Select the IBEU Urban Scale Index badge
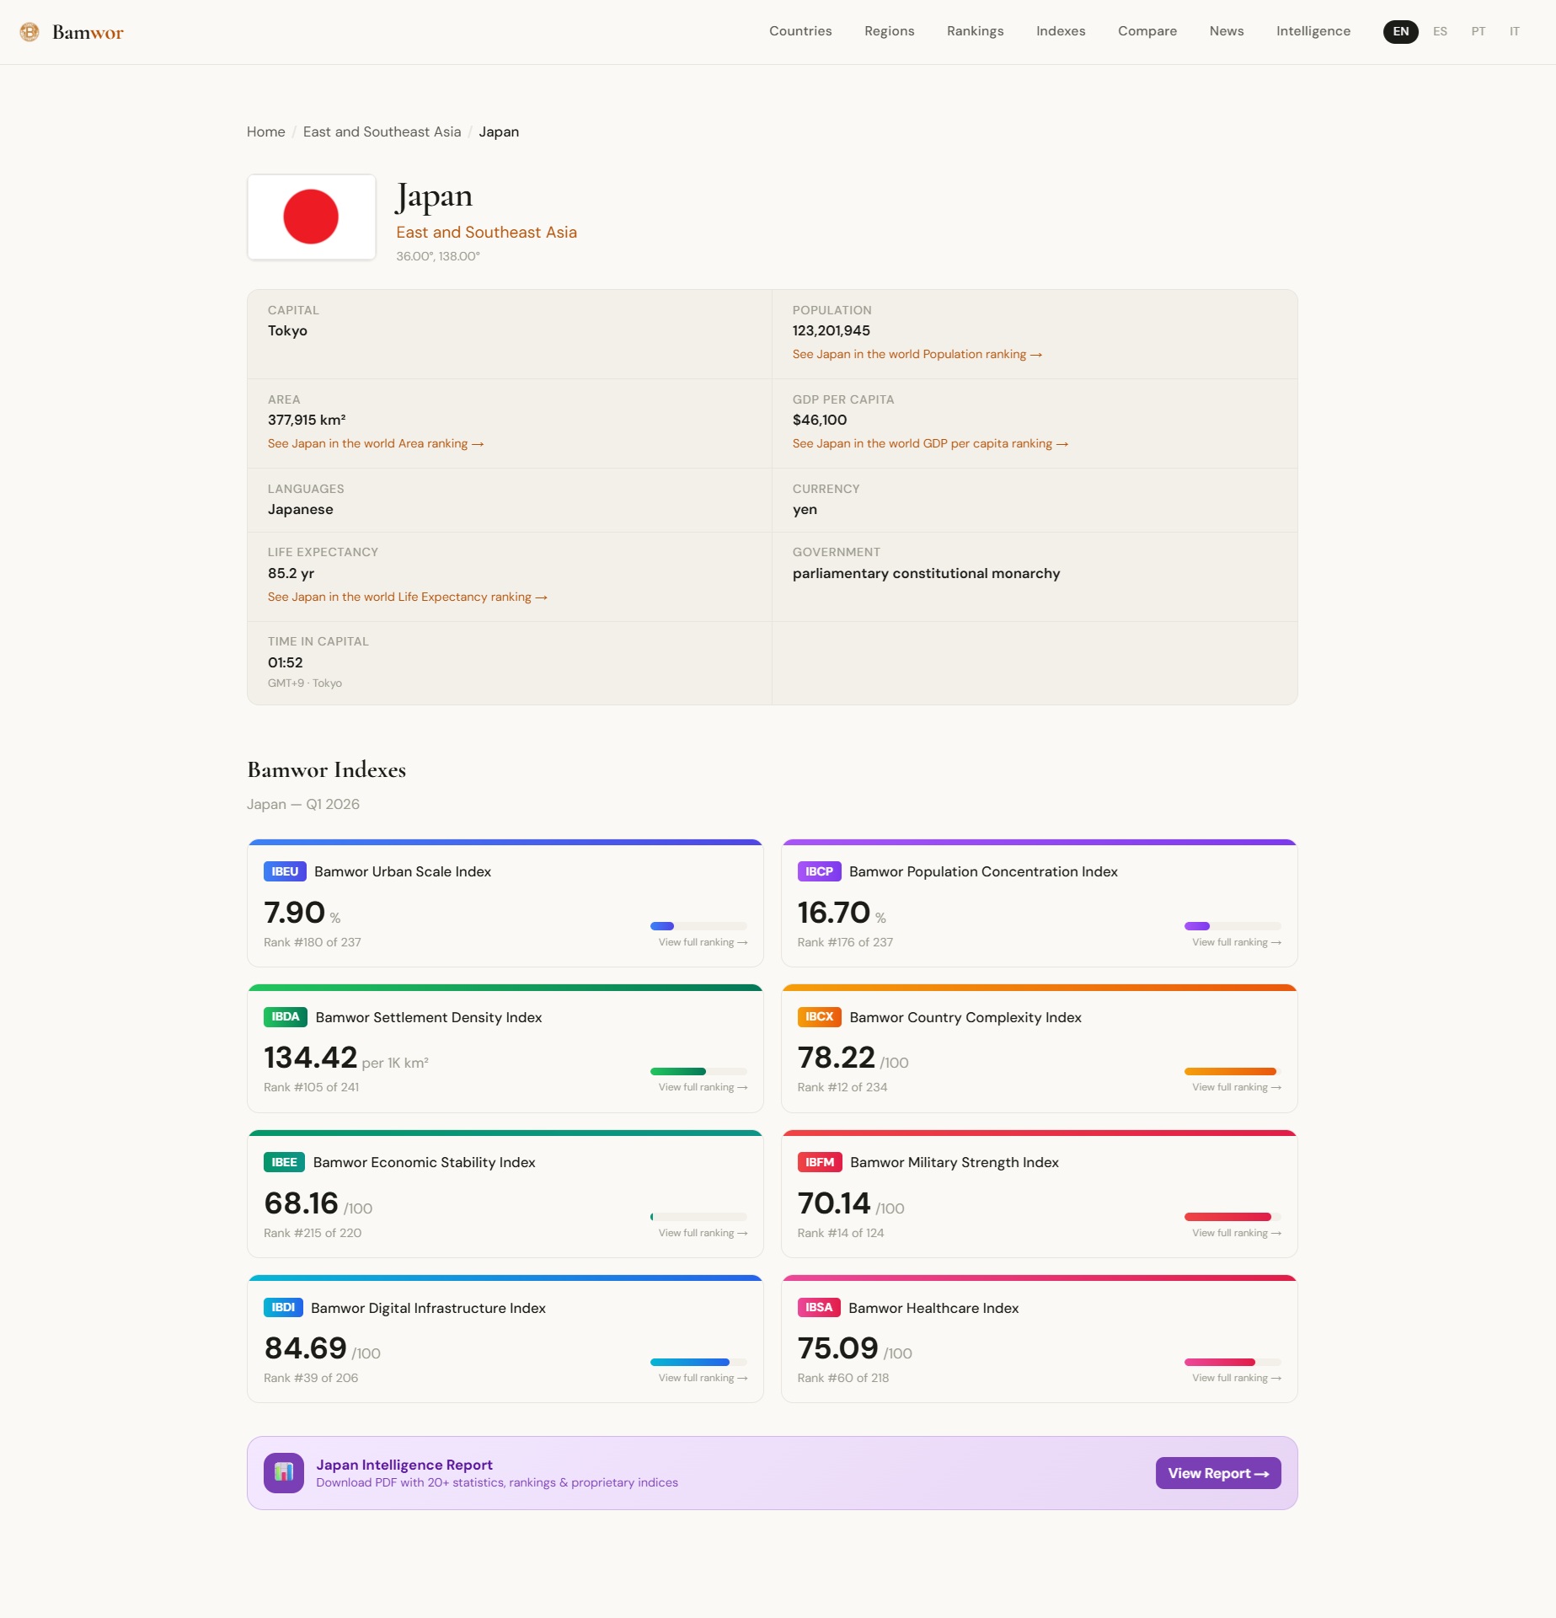This screenshot has width=1556, height=1618. click(x=285, y=871)
